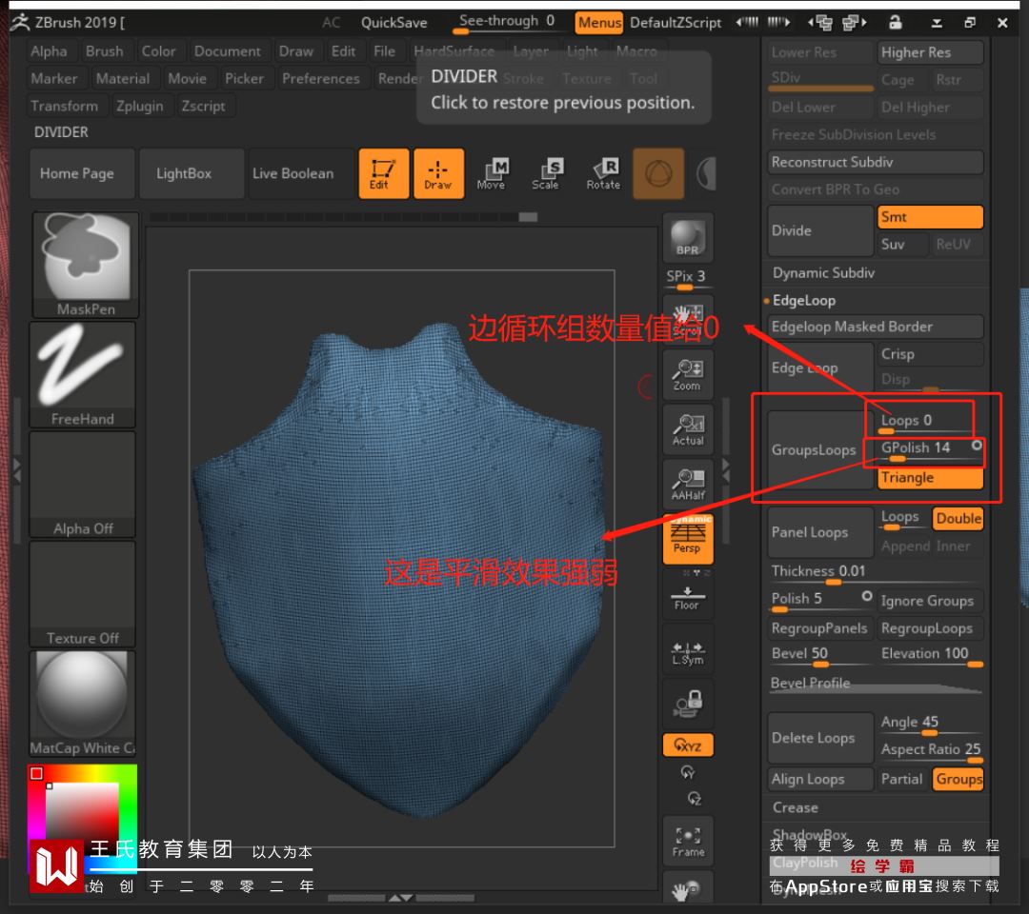This screenshot has width=1029, height=914.
Task: Toggle Draw mode button
Action: (438, 173)
